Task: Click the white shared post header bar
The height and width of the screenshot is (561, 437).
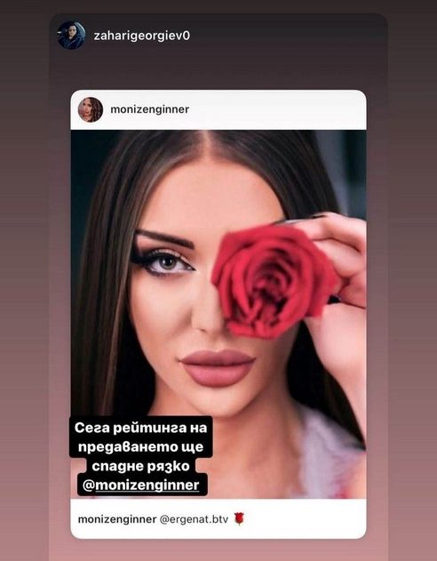Action: [218, 109]
